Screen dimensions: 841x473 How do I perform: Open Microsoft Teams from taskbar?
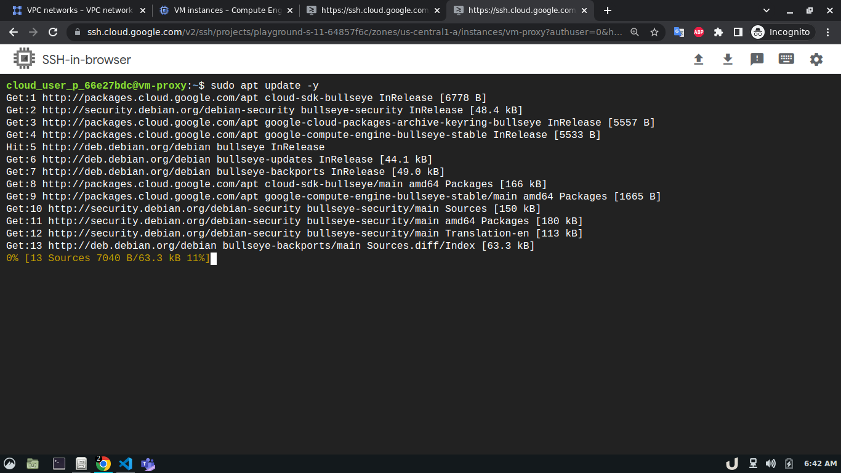coord(148,464)
